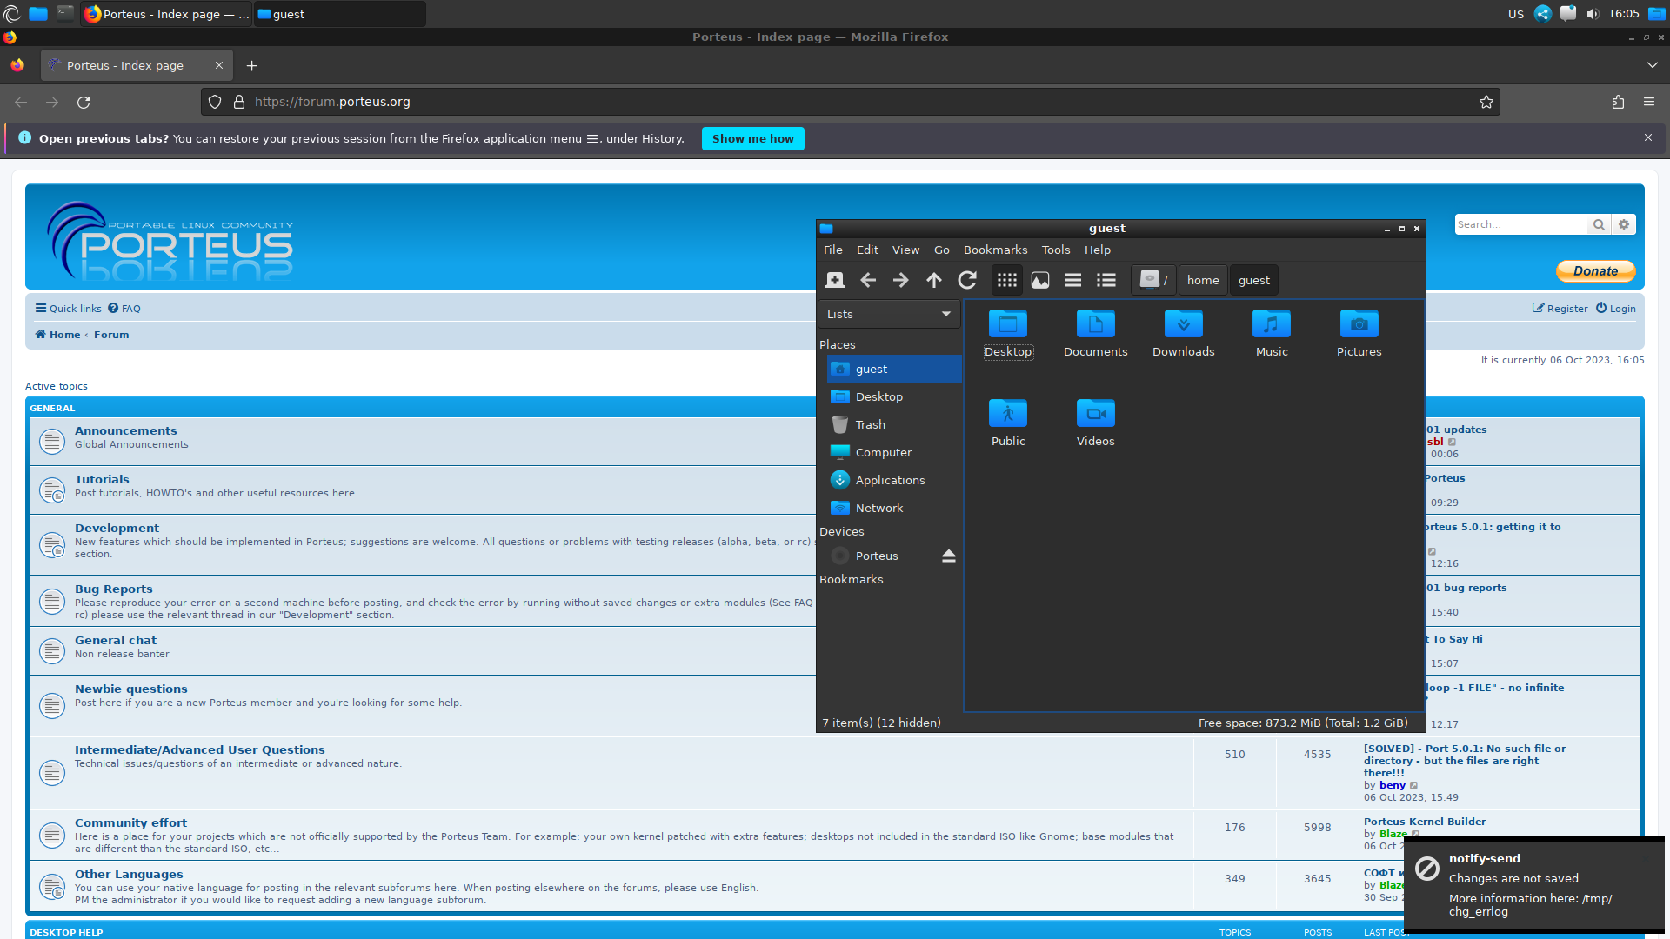Open the Downloads folder

1184,333
